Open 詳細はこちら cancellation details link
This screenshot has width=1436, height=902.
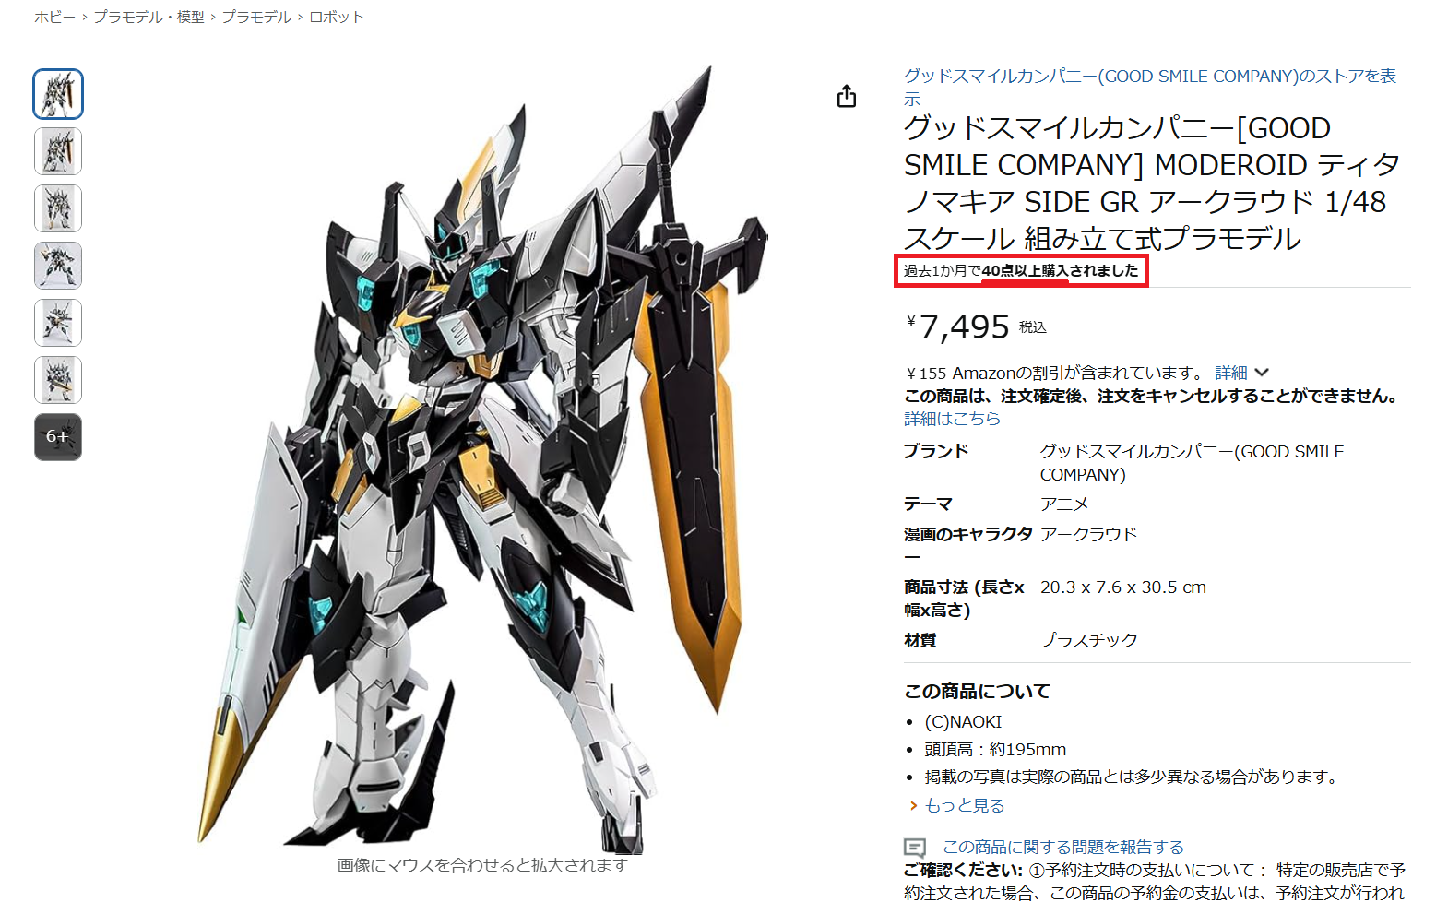click(x=952, y=419)
